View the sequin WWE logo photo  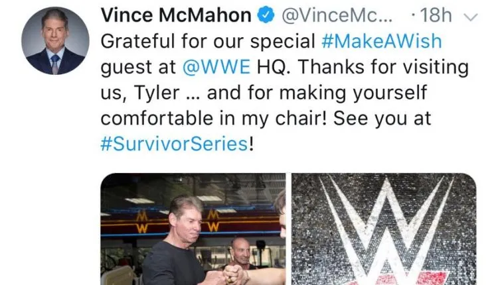pos(384,229)
